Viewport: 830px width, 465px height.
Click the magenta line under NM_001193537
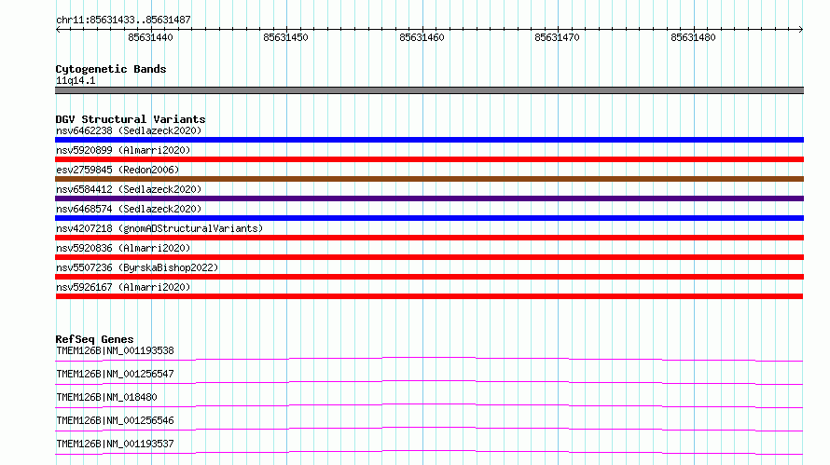(x=429, y=452)
